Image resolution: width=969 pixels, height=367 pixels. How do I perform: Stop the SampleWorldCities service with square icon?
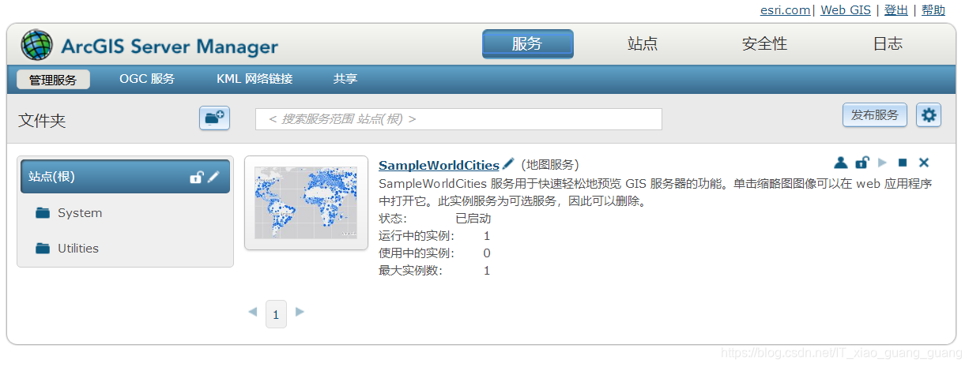coord(903,163)
